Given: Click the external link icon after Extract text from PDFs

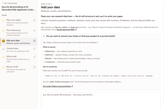Looking at the screenshot, I should (x=76, y=30).
